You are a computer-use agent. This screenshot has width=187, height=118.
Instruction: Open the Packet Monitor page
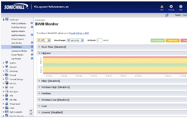pos(18,55)
